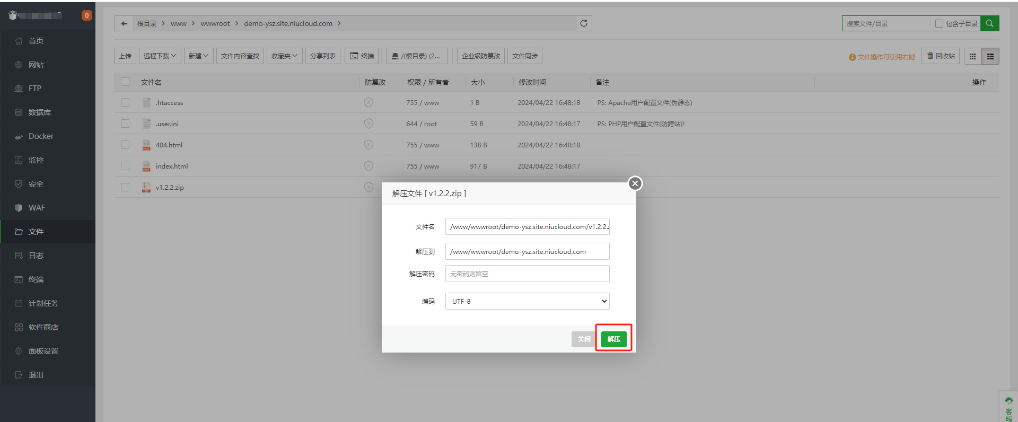Viewport: 1018px width, 422px height.
Task: Go to 数据库 in the sidebar
Action: [x=40, y=112]
